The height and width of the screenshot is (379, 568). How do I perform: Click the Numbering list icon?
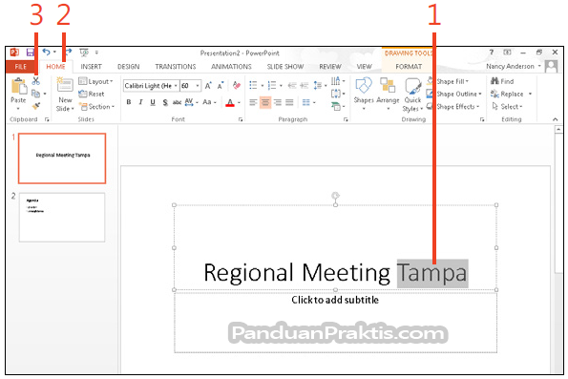point(272,86)
